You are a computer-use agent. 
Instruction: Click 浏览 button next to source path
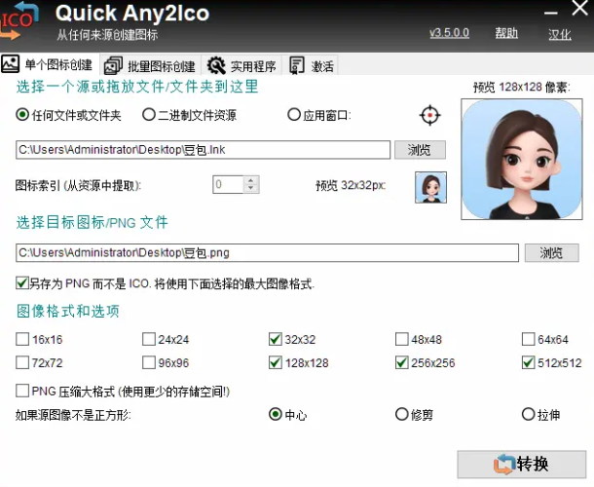pyautogui.click(x=420, y=149)
